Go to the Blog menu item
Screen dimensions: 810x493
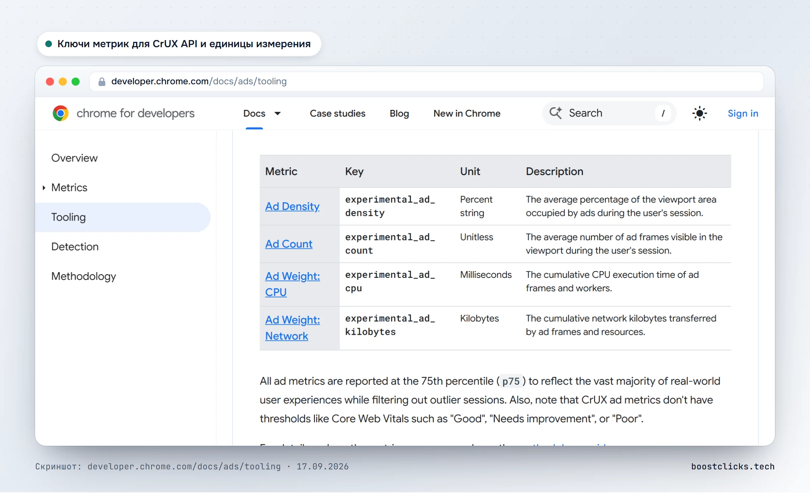[399, 114]
